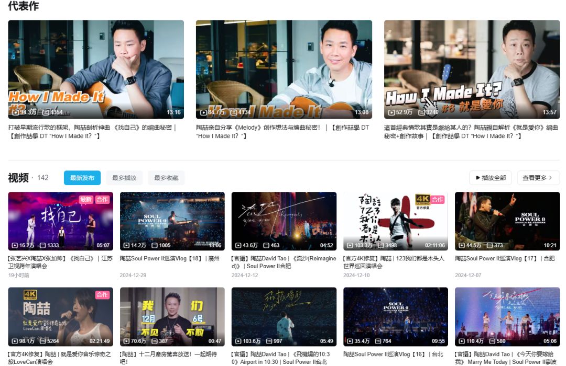This screenshot has height=366, width=566.
Task: Click the danmaku icon beside 997
Action: click(x=269, y=341)
